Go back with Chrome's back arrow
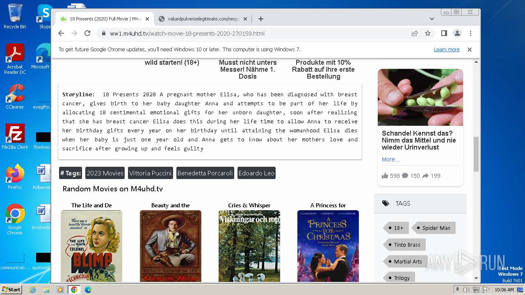The height and width of the screenshot is (295, 525). coord(61,33)
